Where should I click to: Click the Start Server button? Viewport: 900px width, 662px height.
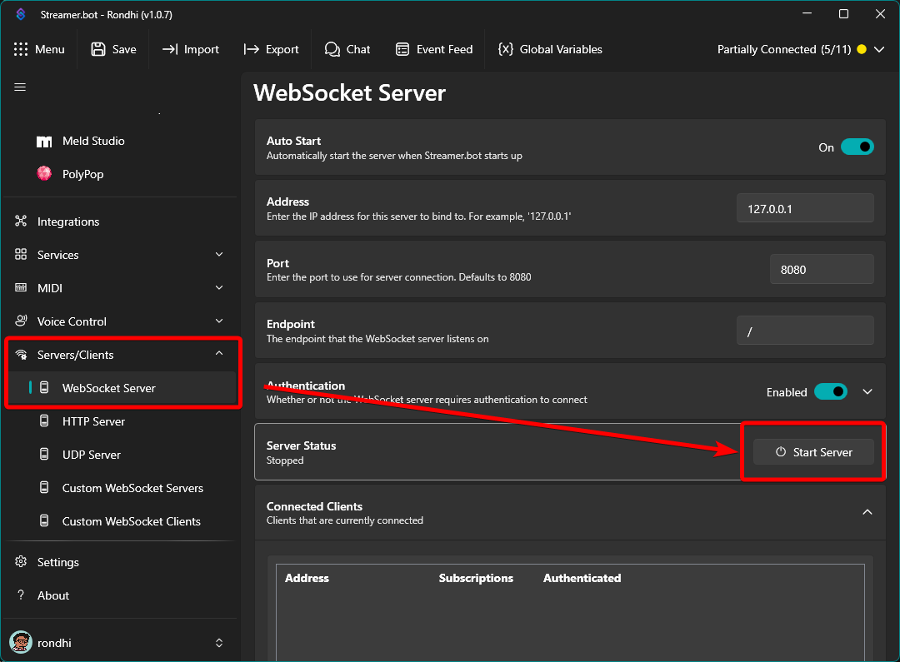814,452
